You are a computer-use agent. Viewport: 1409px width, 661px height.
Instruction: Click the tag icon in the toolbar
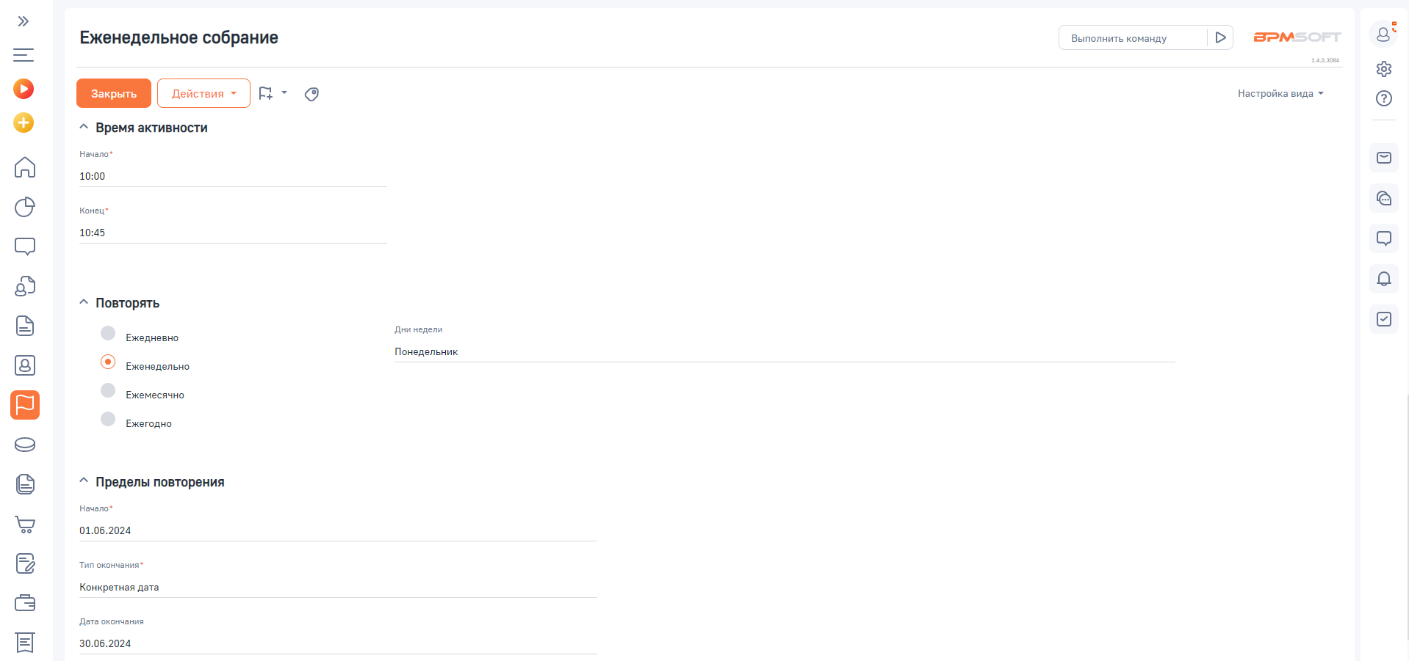point(311,94)
